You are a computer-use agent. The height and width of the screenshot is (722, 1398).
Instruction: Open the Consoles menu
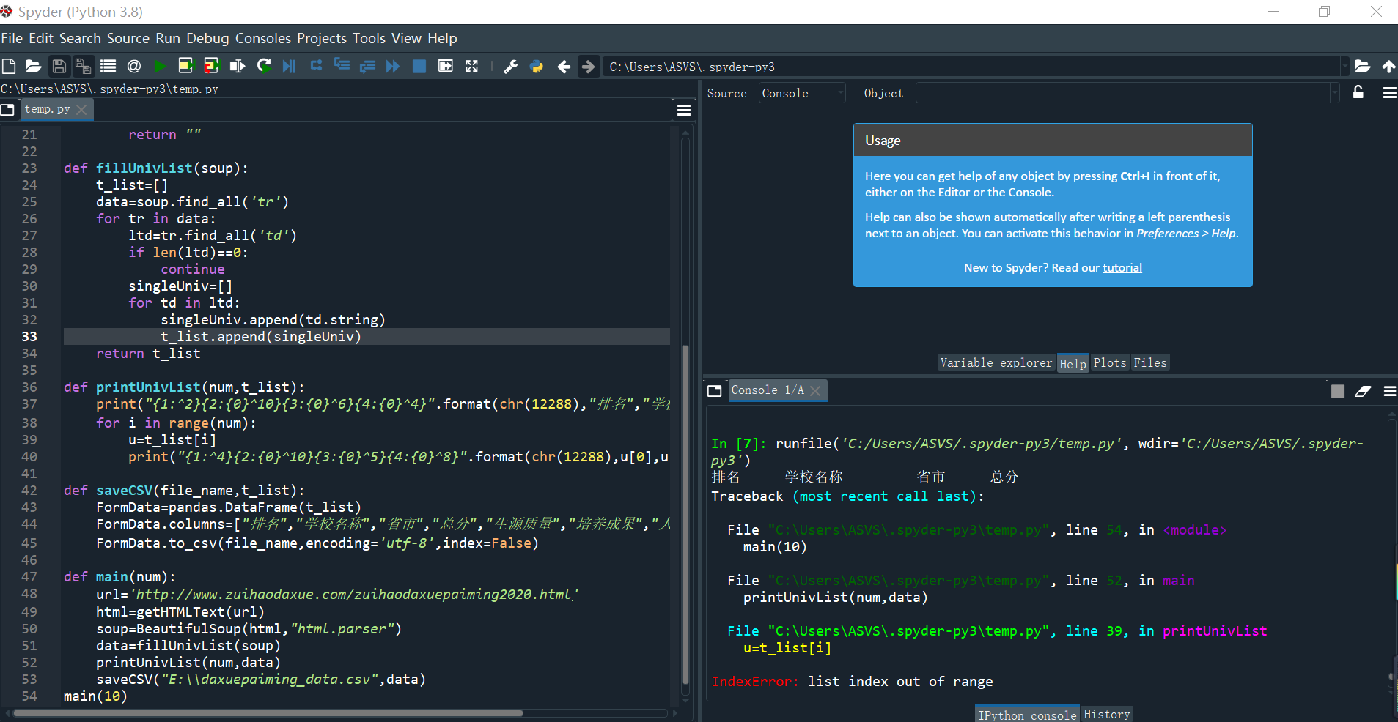coord(263,38)
